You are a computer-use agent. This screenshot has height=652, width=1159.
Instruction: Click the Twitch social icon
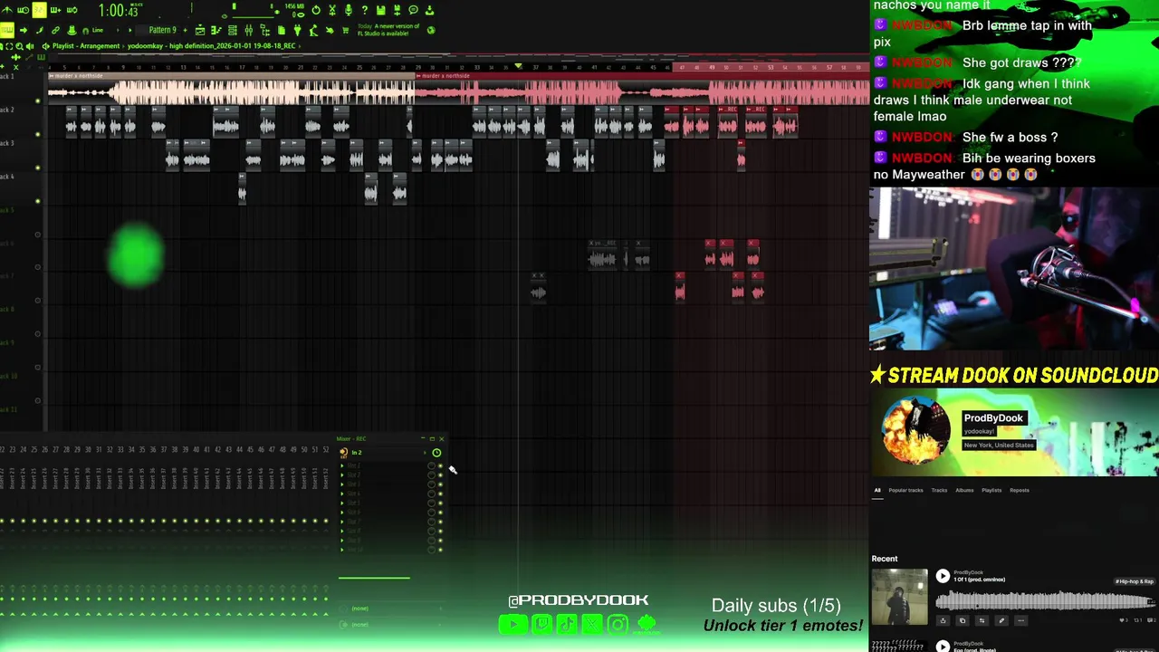click(541, 624)
